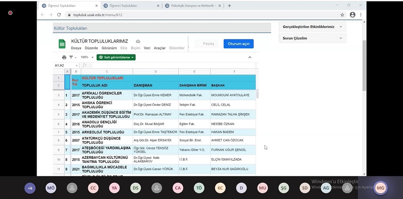Image resolution: width=403 pixels, height=199 pixels.
Task: Click the print icon in Sheets toolbar
Action: (64, 57)
